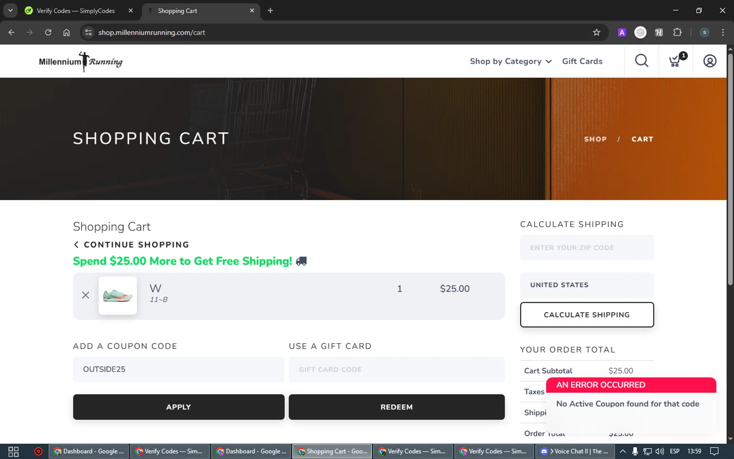Reload the page
The image size is (734, 459).
tap(48, 32)
